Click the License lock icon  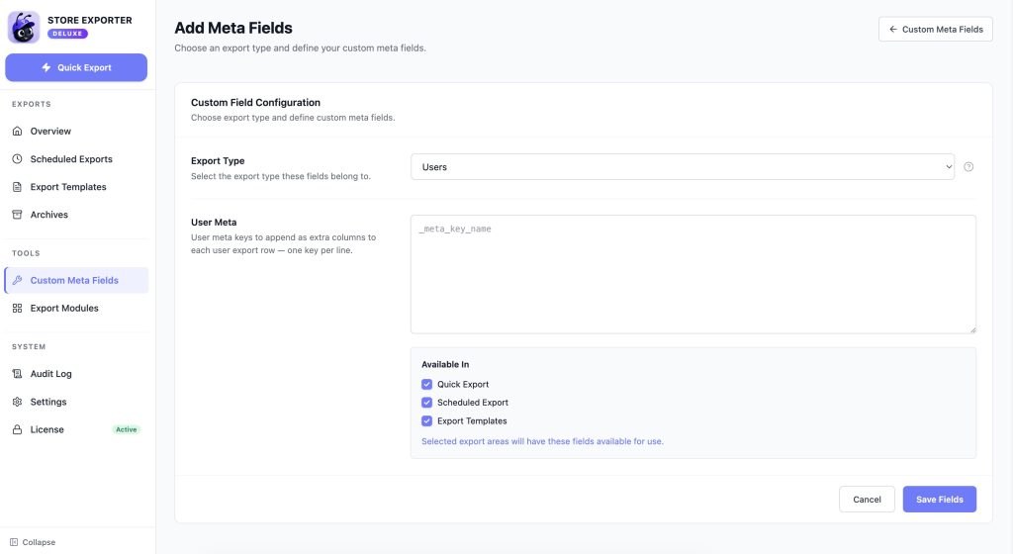18,429
